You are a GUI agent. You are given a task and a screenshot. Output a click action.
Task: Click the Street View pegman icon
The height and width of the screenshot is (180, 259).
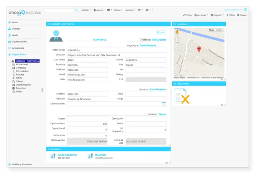[x=177, y=32]
